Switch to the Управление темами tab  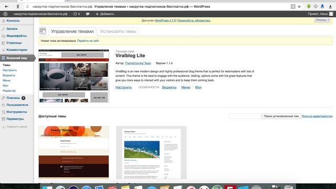[72, 31]
